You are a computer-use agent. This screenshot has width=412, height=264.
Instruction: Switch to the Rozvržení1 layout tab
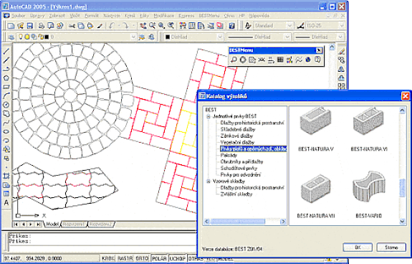[x=74, y=225]
